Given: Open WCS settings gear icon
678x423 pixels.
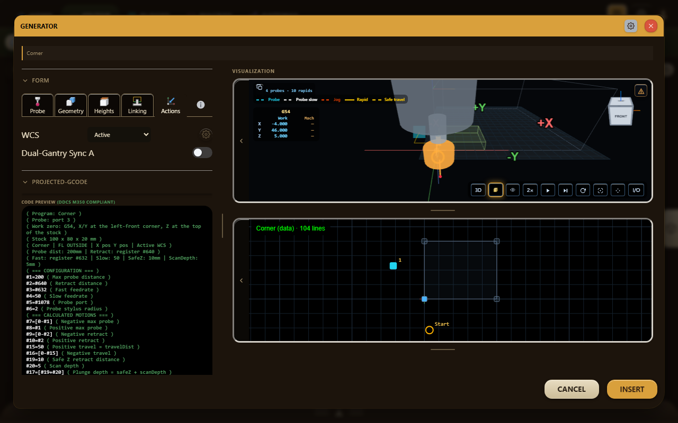Looking at the screenshot, I should coord(206,134).
